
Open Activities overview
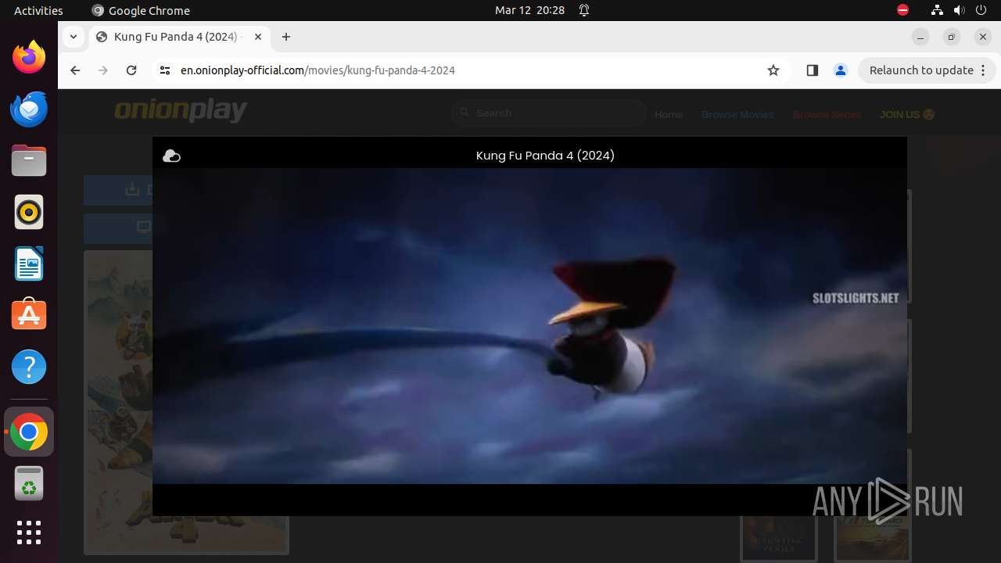pyautogui.click(x=38, y=10)
